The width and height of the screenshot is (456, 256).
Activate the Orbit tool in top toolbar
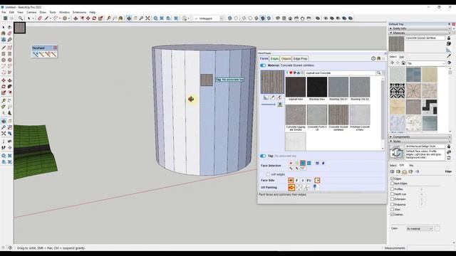[129, 18]
